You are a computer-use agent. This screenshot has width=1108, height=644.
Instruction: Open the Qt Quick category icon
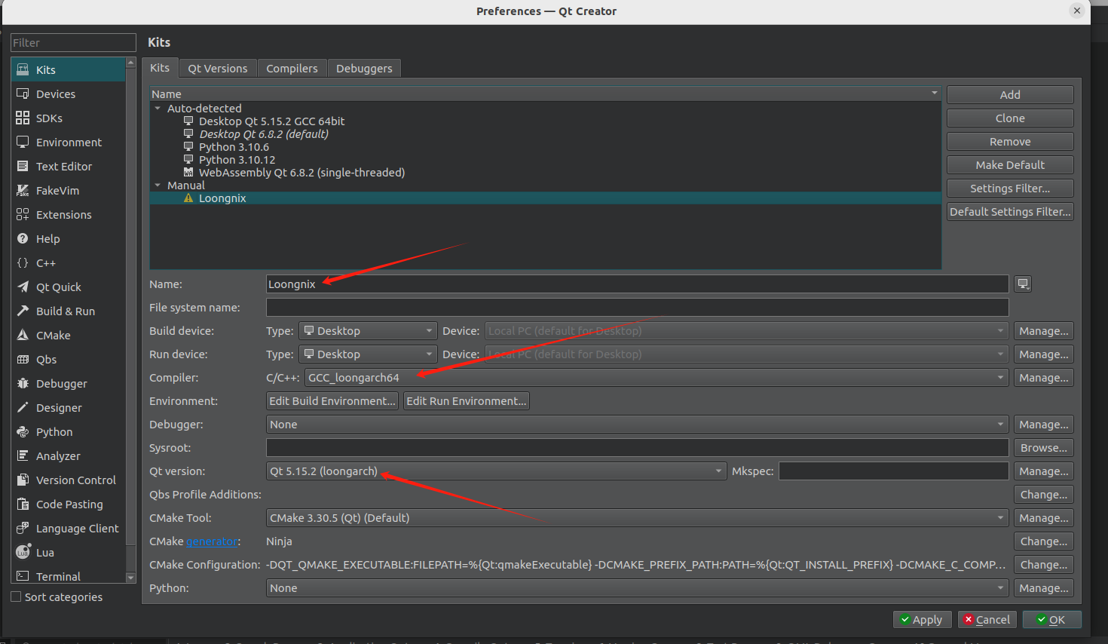click(x=23, y=287)
